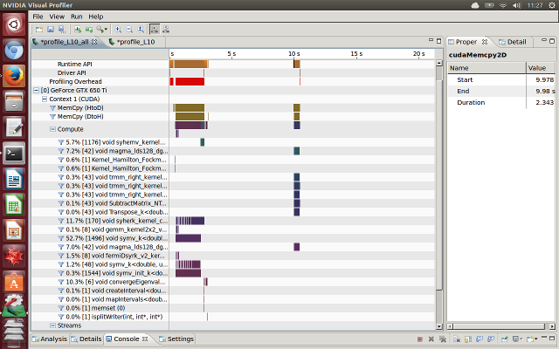The height and width of the screenshot is (349, 559).
Task: Zoom out of the timeline
Action: (129, 30)
